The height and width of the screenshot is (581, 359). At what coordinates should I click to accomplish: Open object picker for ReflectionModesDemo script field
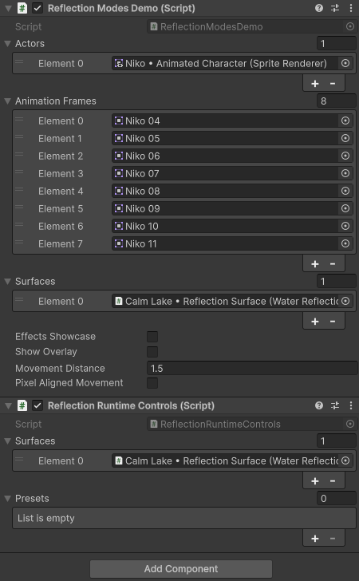tap(349, 26)
